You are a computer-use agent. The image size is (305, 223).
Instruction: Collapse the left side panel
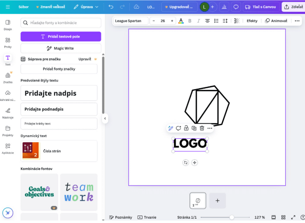pos(105,118)
